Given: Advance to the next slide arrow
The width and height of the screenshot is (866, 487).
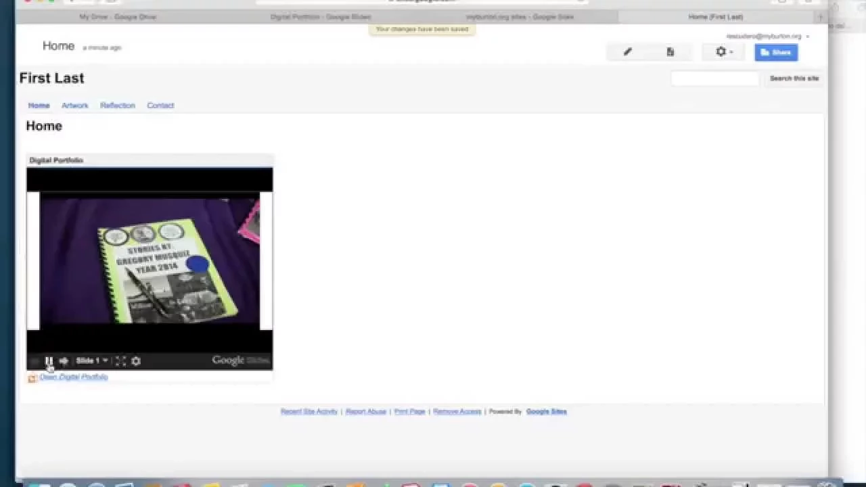Looking at the screenshot, I should click(x=64, y=361).
